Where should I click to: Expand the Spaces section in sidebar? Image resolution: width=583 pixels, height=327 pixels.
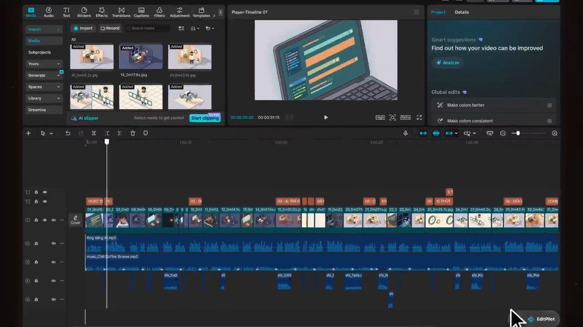tap(58, 87)
